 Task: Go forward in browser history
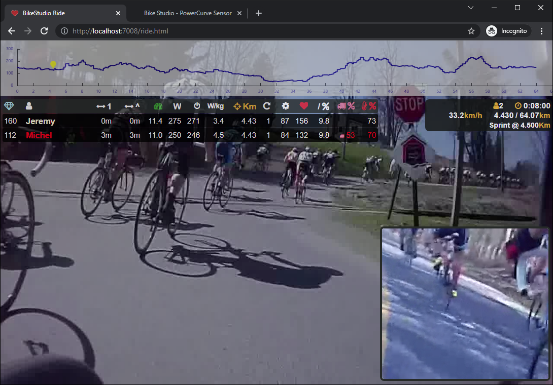click(28, 31)
